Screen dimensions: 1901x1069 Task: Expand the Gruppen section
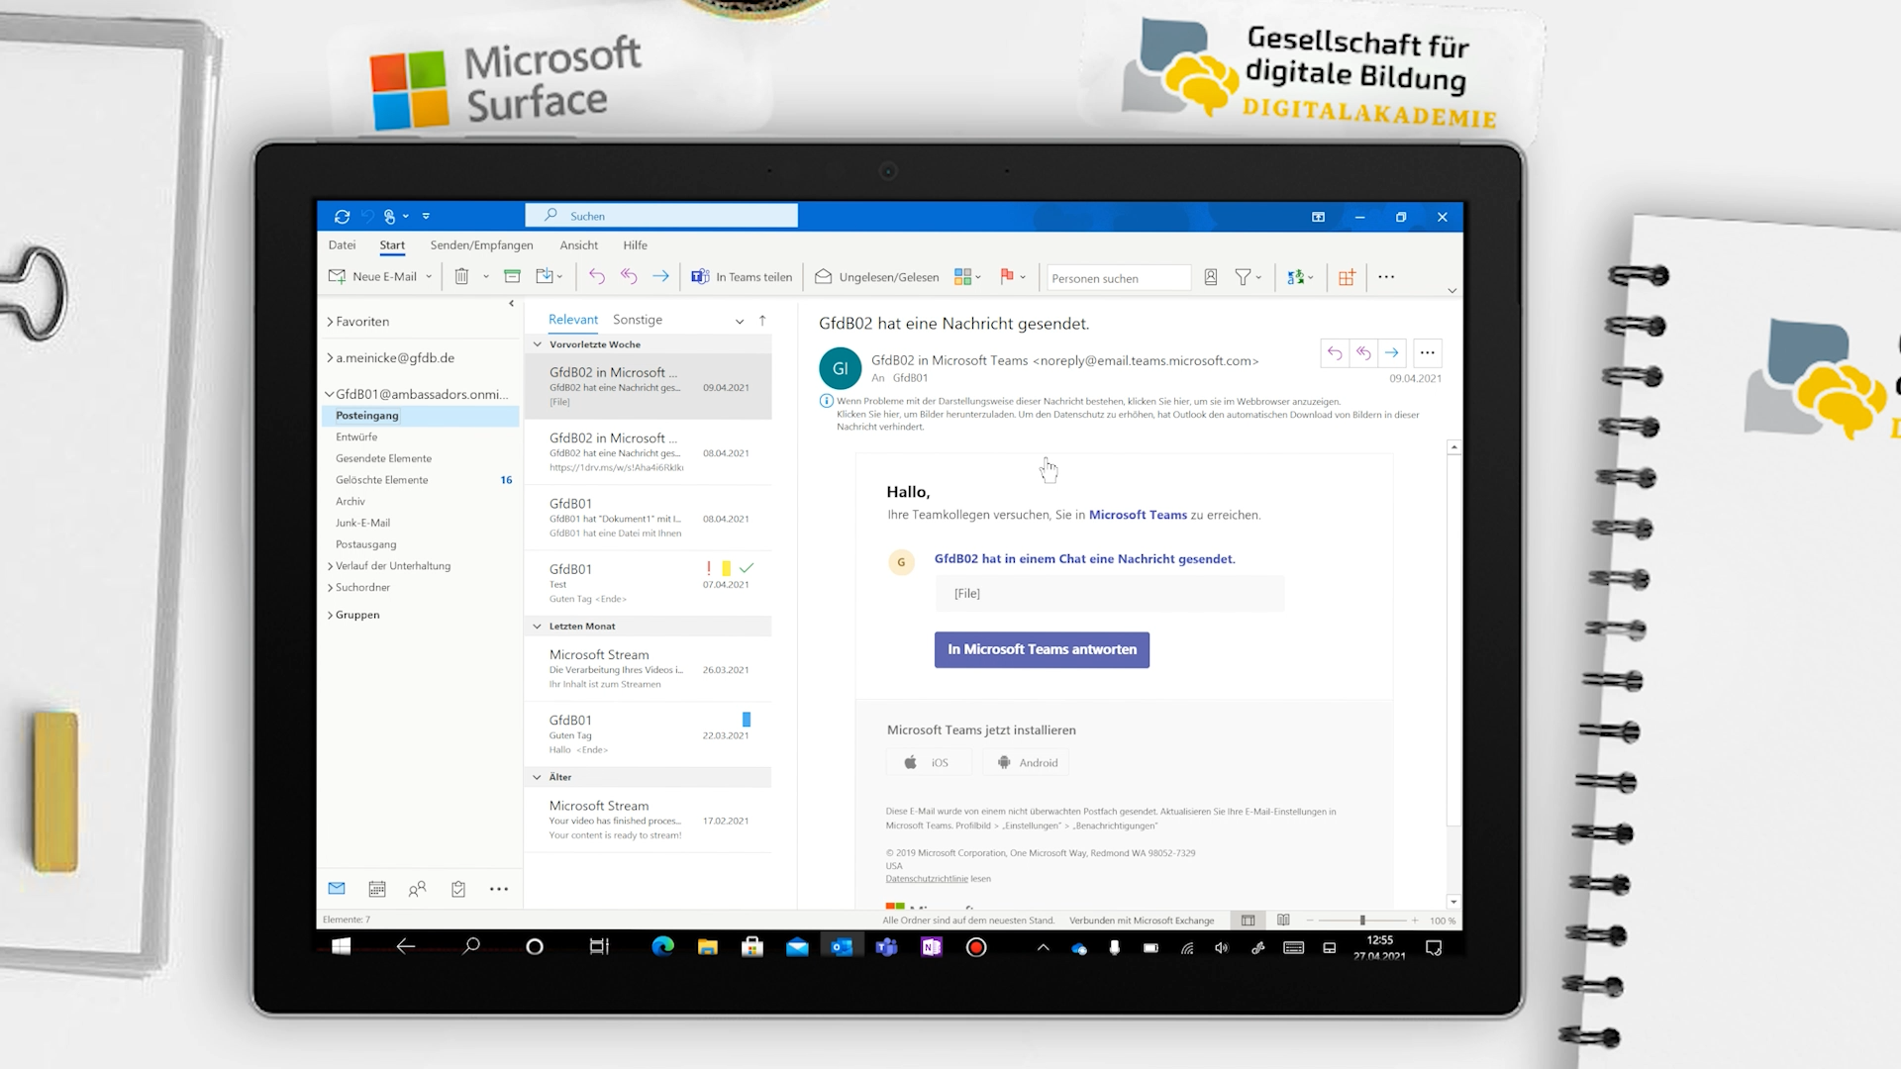point(330,615)
